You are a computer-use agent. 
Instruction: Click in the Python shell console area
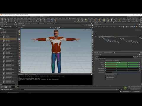[55, 80]
